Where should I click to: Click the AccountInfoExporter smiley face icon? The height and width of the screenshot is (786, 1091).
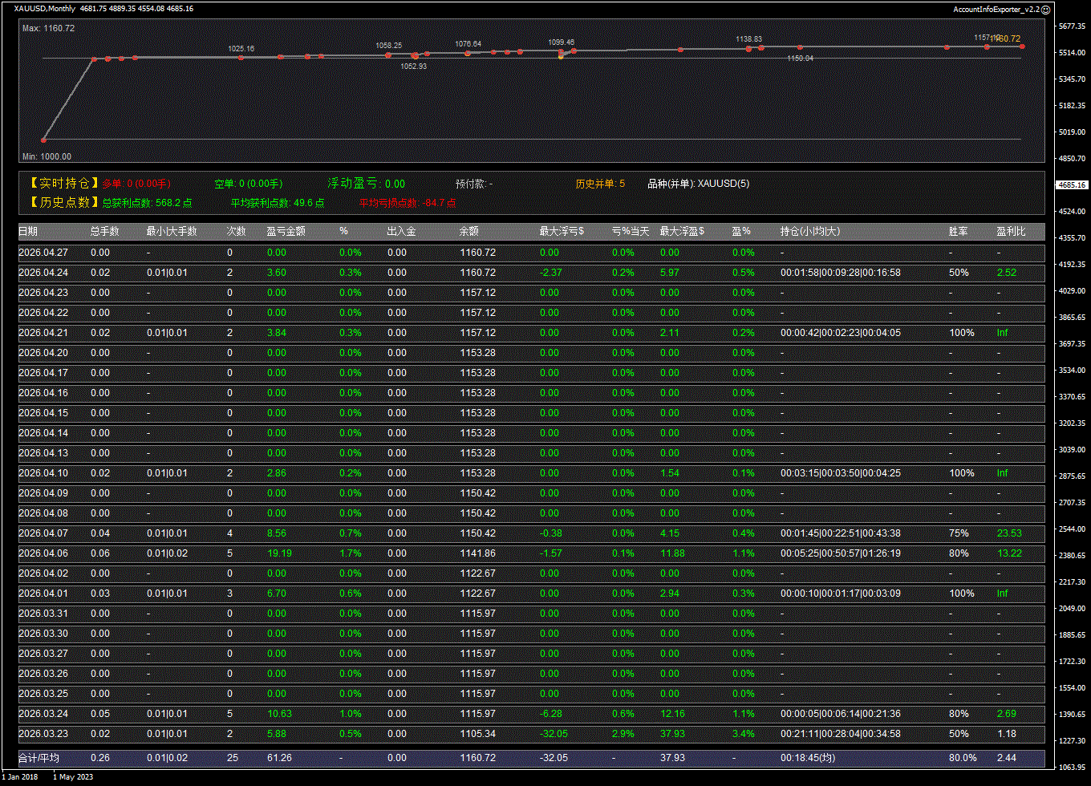(1045, 9)
